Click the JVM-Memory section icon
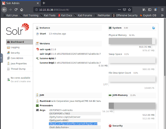The image size is (166, 129). click(x=110, y=95)
